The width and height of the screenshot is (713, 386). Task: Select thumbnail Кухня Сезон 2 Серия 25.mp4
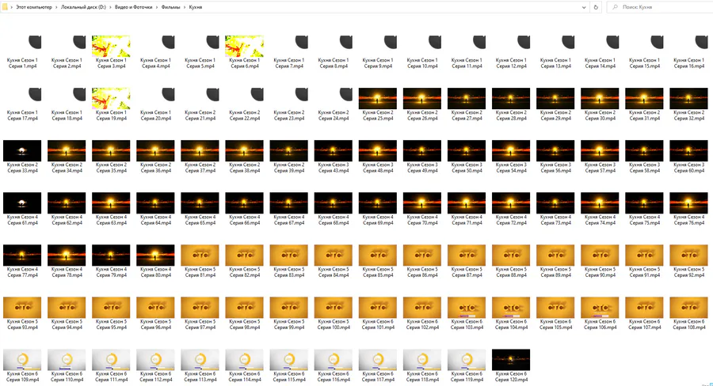(x=377, y=98)
